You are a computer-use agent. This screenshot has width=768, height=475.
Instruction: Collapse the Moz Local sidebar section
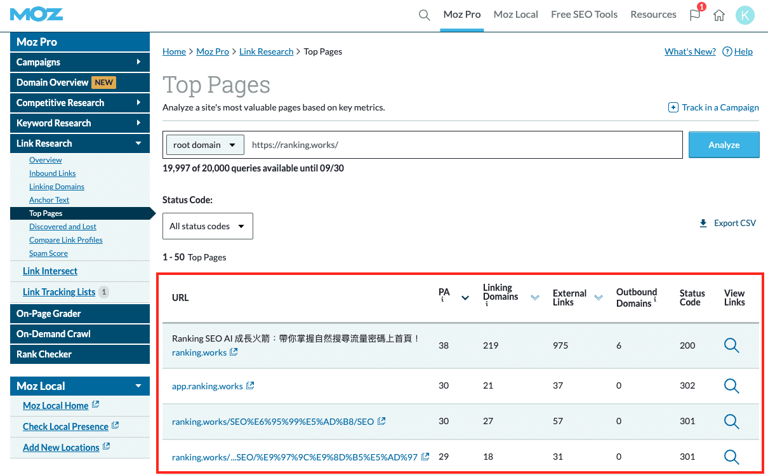tap(80, 386)
